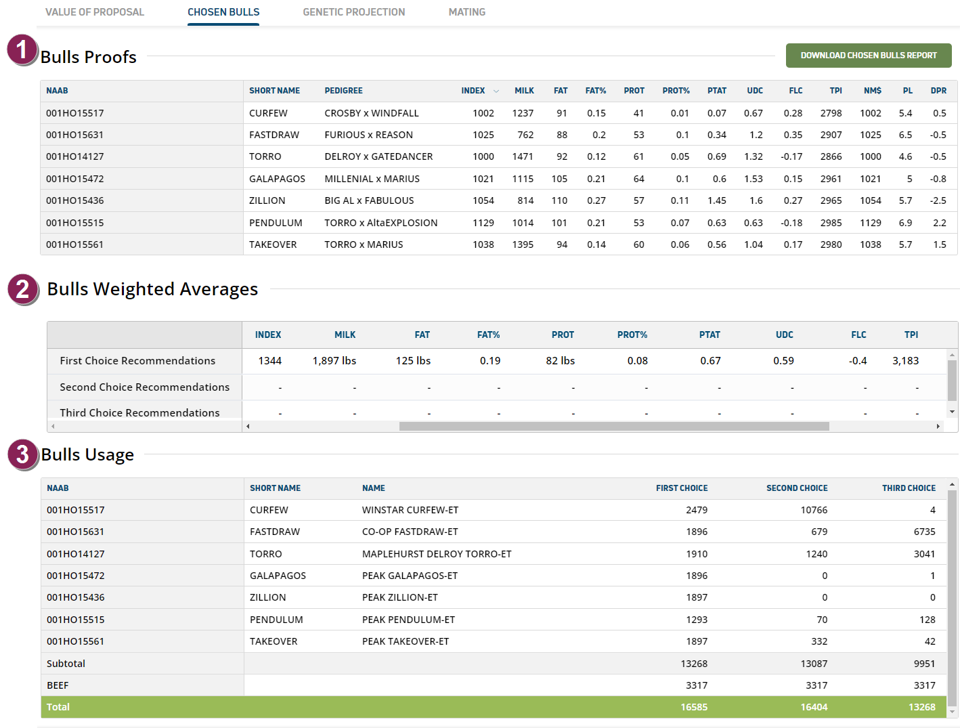The height and width of the screenshot is (728, 960).
Task: Click the Bulls Usage vertical scrollbar track
Action: tap(952, 596)
